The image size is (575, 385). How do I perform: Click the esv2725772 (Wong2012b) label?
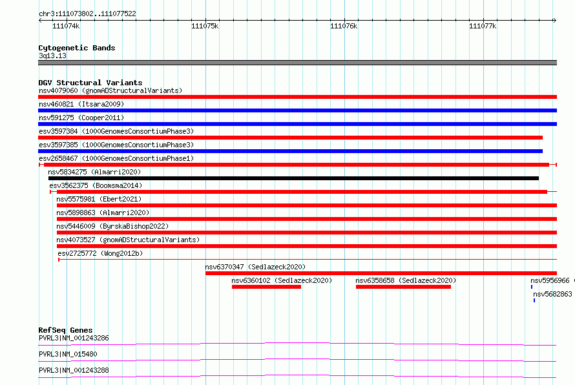(x=100, y=253)
